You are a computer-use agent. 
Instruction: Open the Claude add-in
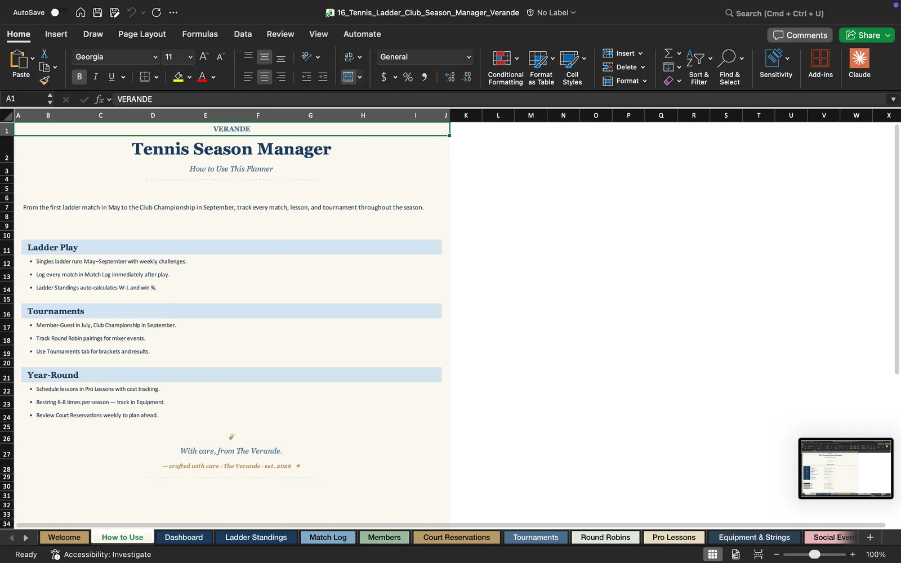pyautogui.click(x=859, y=63)
